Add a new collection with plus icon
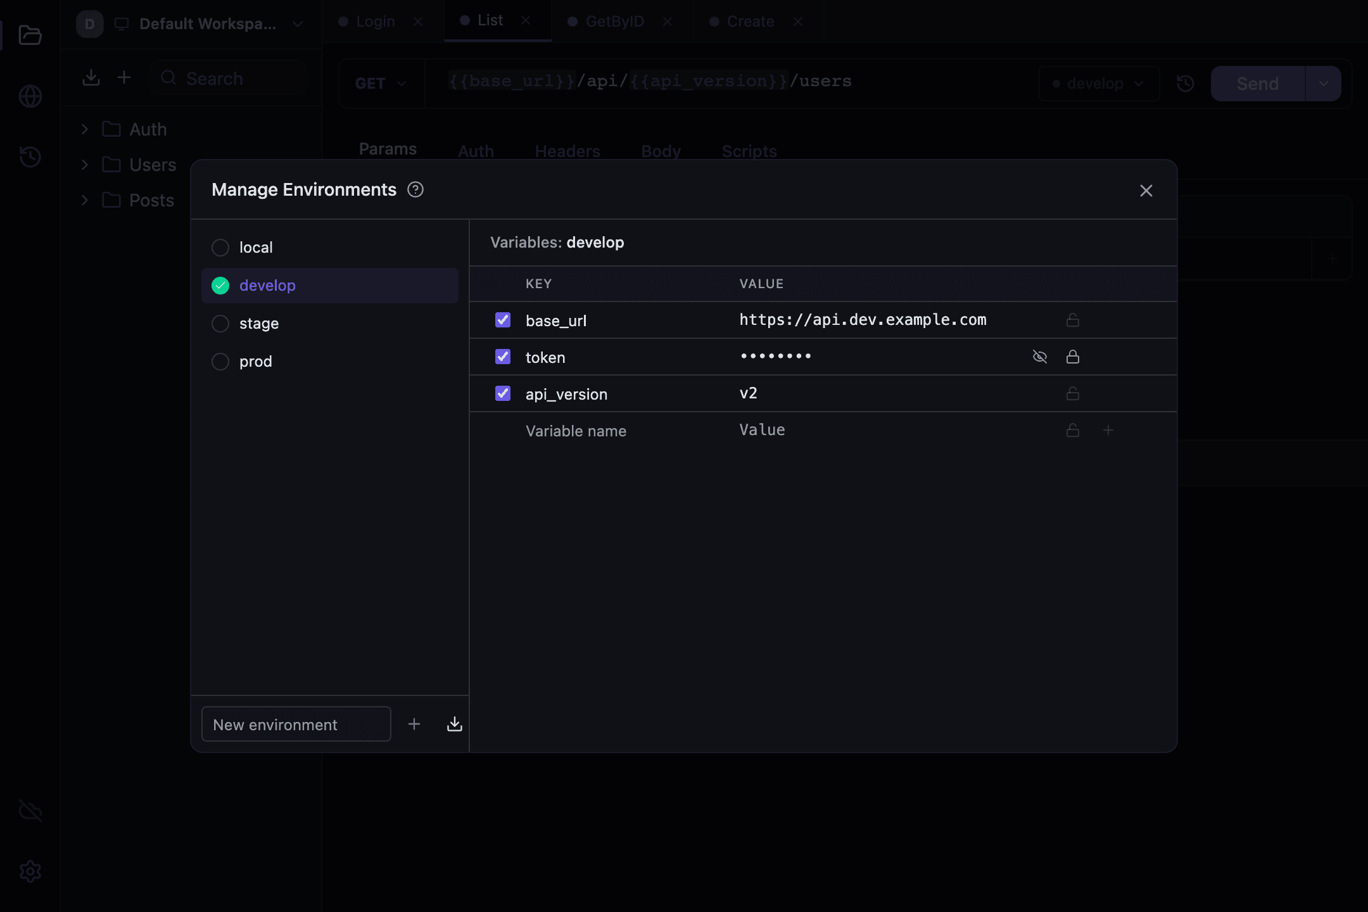Image resolution: width=1368 pixels, height=912 pixels. tap(124, 78)
